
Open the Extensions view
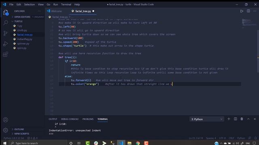5,54
